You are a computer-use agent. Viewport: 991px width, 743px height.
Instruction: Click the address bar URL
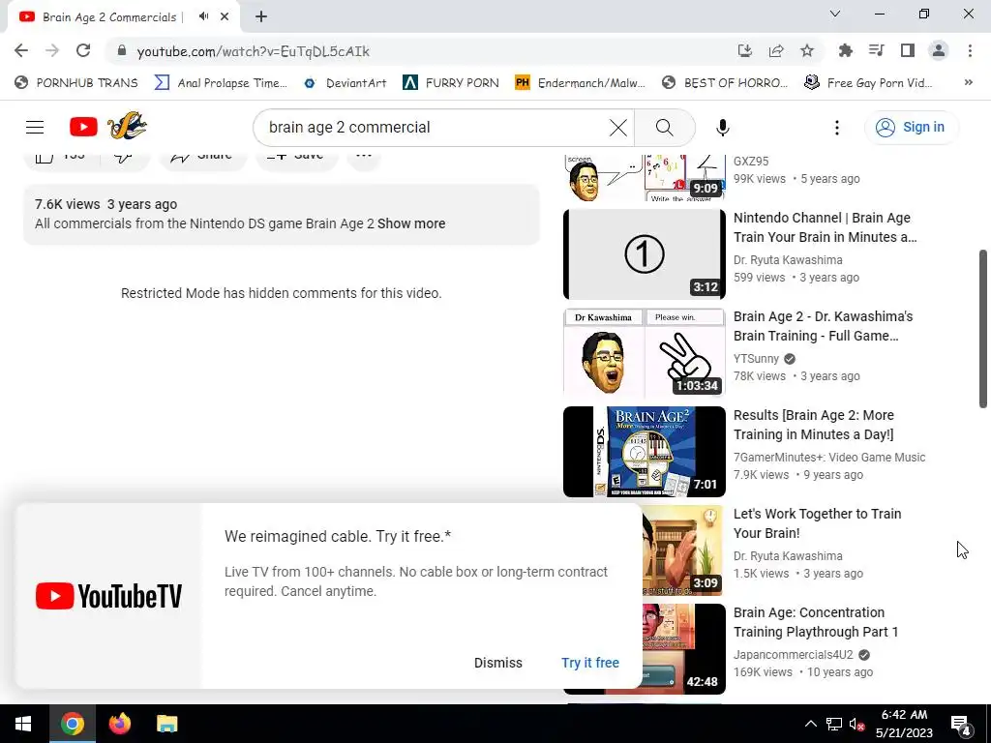[253, 51]
